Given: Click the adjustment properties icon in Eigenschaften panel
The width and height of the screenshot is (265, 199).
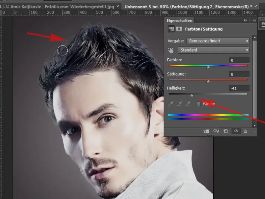Looking at the screenshot, I should [171, 29].
